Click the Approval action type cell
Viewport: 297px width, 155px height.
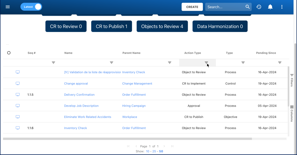click(x=194, y=106)
